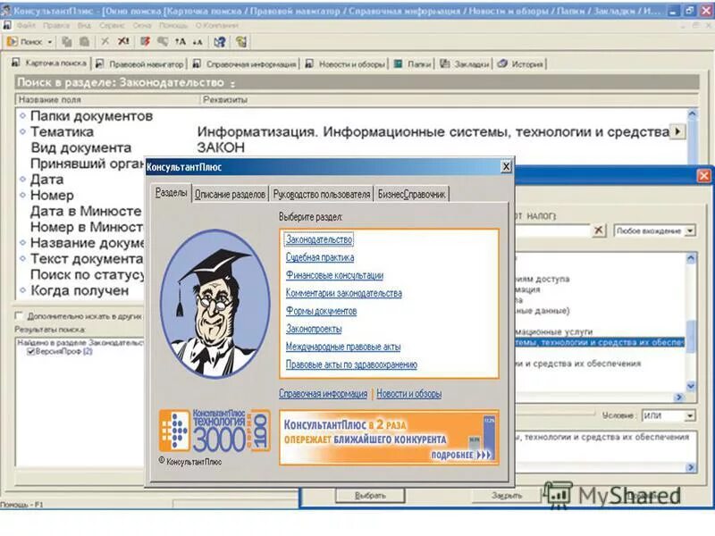
Task: Choose the Комментарии законодательства link
Action: (x=344, y=293)
